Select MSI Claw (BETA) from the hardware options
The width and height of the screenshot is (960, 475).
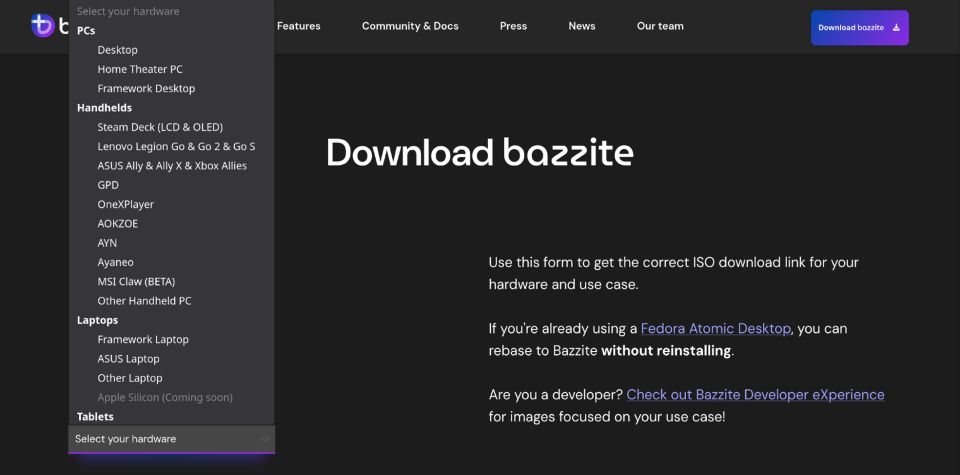pos(136,281)
